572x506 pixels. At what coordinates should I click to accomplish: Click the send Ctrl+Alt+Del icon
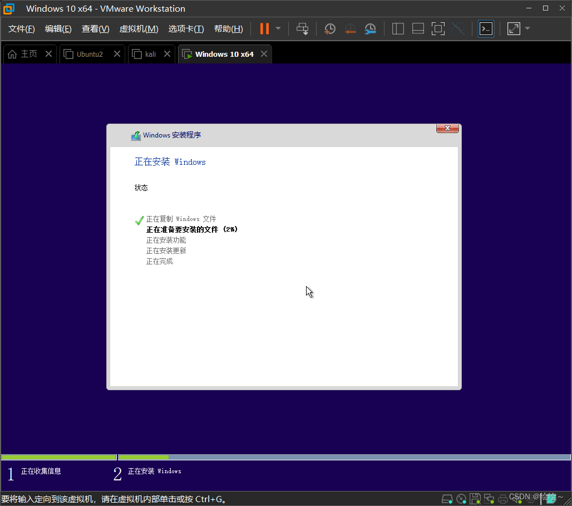pos(303,28)
